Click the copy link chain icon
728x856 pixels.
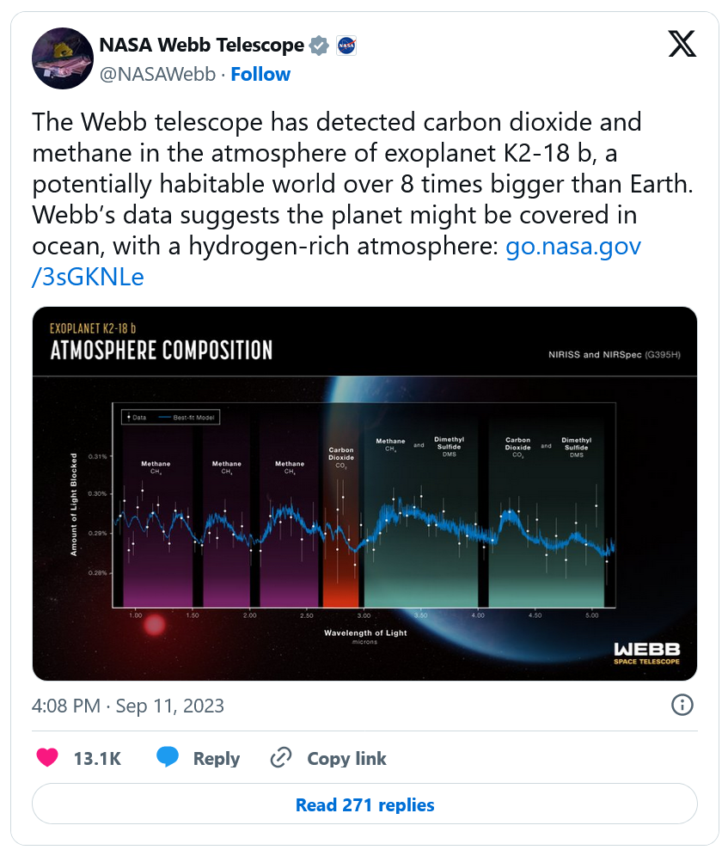tap(281, 758)
